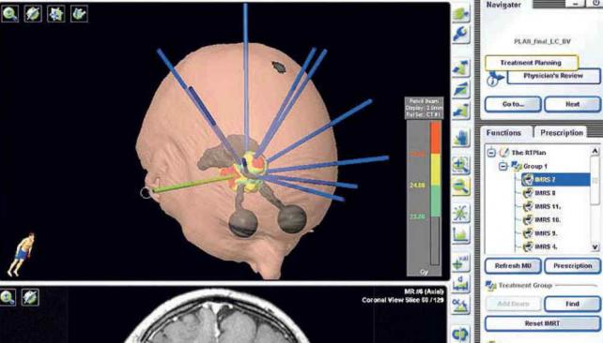Click the Refresh MU button
This screenshot has width=603, height=343.
tap(513, 266)
